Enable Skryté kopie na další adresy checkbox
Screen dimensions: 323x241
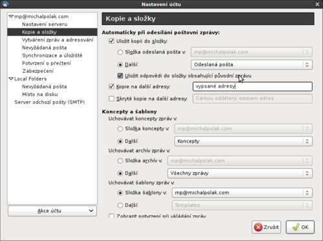tap(111, 99)
